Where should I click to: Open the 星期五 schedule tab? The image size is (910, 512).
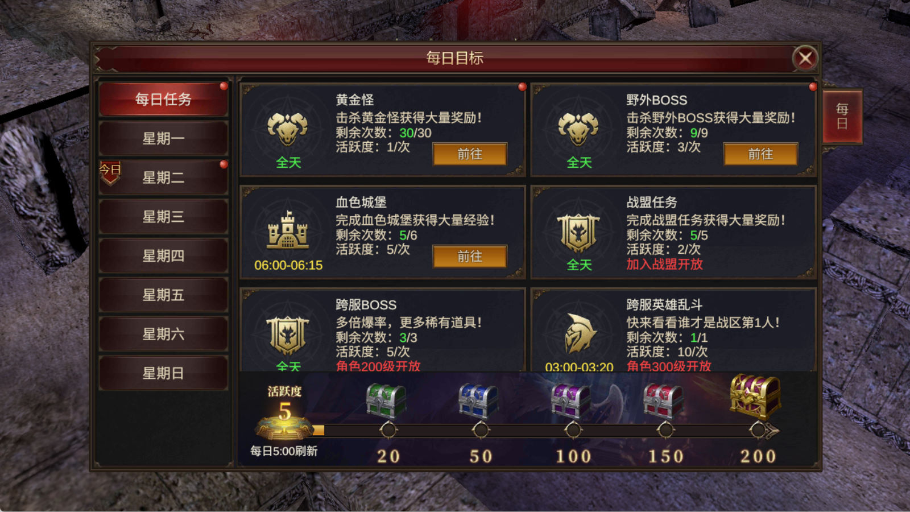[163, 295]
